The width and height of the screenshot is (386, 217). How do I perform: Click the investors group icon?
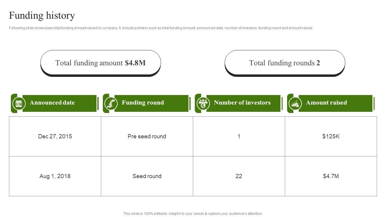pyautogui.click(x=203, y=103)
